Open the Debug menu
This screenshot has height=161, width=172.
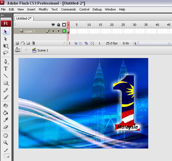point(97,9)
